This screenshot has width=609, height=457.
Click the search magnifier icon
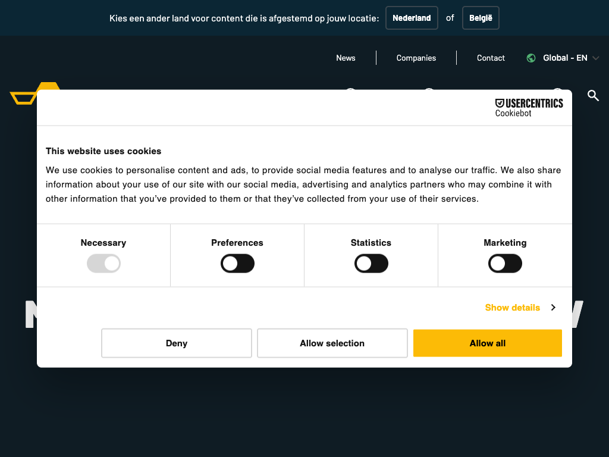click(x=593, y=95)
